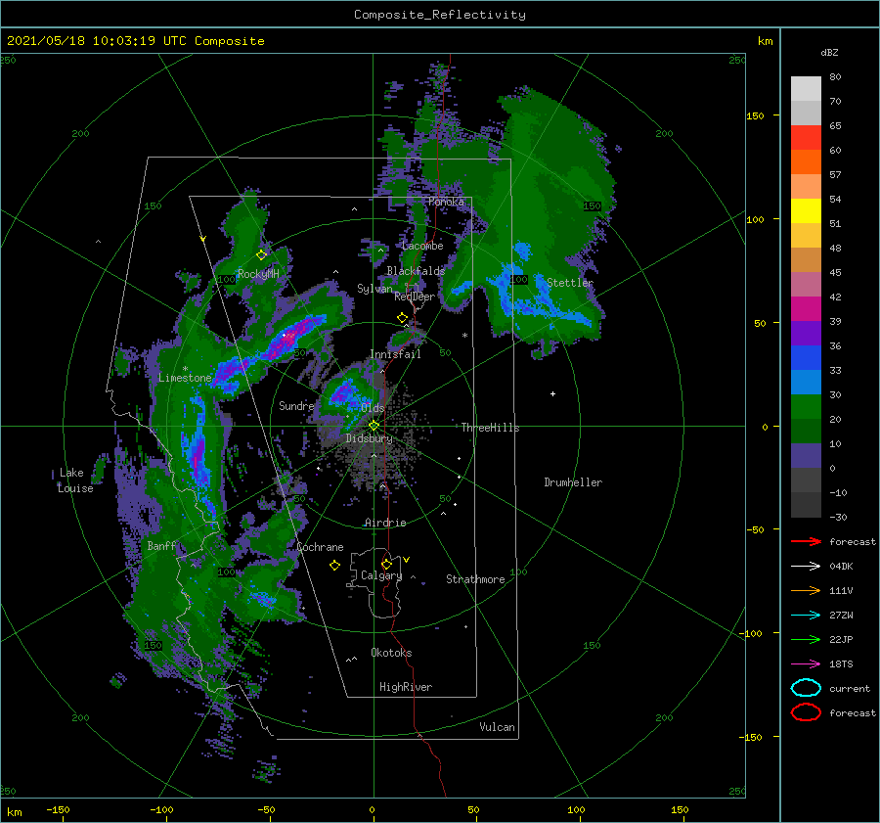The width and height of the screenshot is (880, 823).
Task: Click the orange 60–57 dBZ swatch
Action: 806,162
